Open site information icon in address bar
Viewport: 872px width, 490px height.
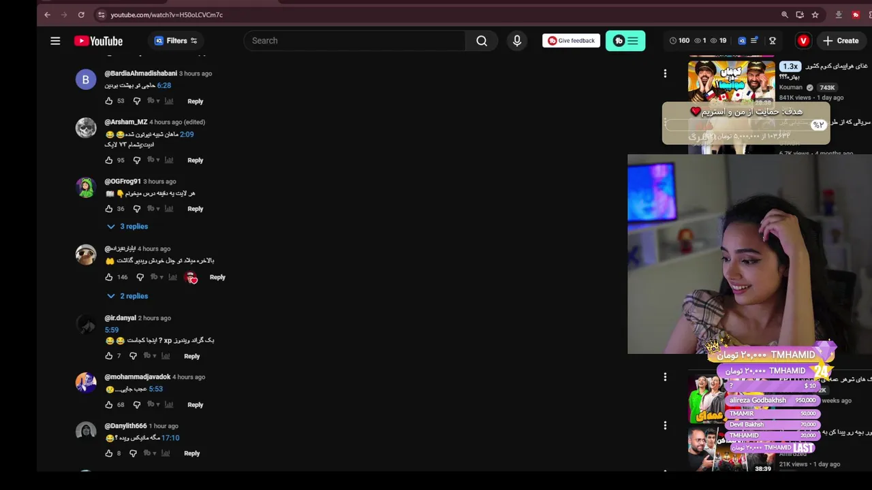(x=101, y=14)
